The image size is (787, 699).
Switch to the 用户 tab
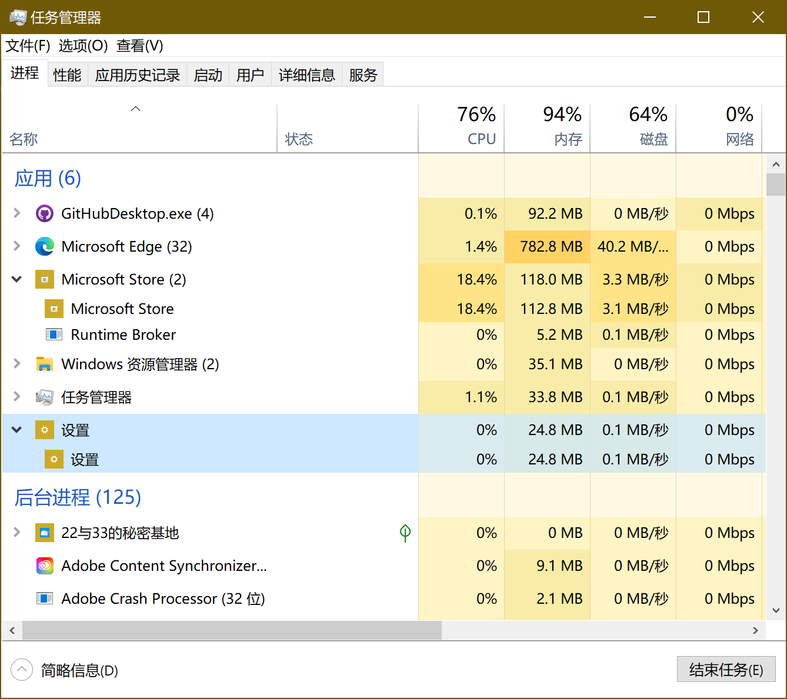(251, 75)
